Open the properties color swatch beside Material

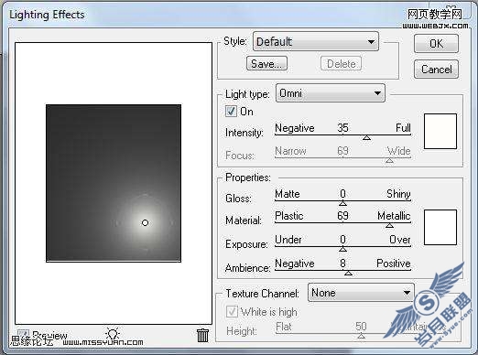coord(440,227)
